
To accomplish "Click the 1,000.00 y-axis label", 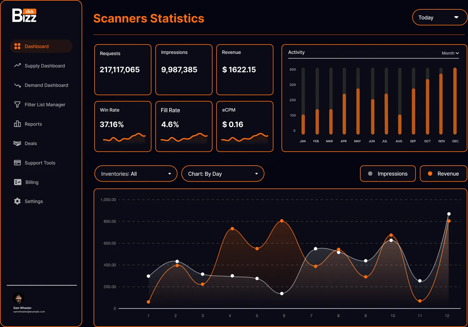I will coord(108,200).
